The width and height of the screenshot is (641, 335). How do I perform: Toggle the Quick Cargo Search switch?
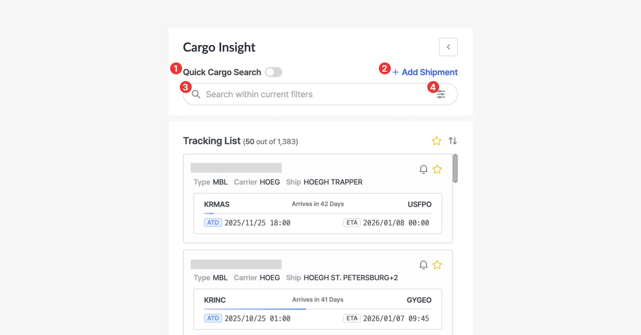[x=274, y=72]
